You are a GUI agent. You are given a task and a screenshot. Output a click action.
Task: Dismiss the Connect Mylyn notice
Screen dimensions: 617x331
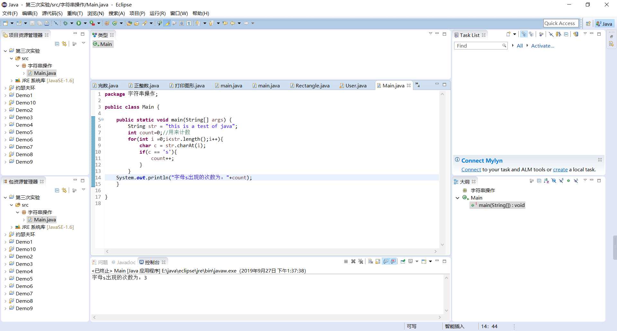pyautogui.click(x=600, y=160)
